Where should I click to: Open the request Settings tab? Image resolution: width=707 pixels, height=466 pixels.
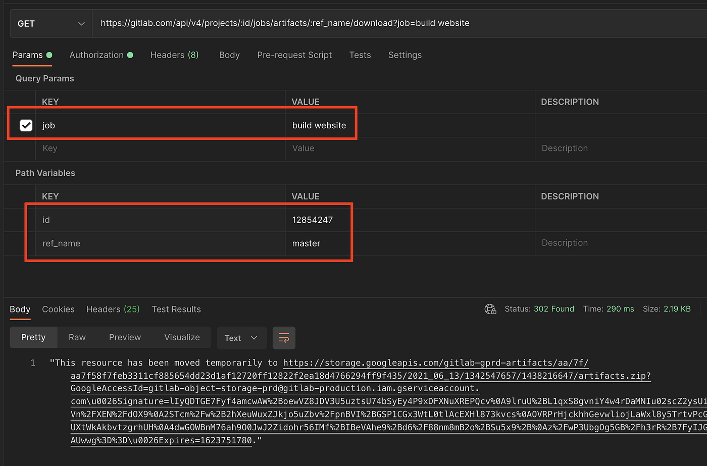point(405,55)
